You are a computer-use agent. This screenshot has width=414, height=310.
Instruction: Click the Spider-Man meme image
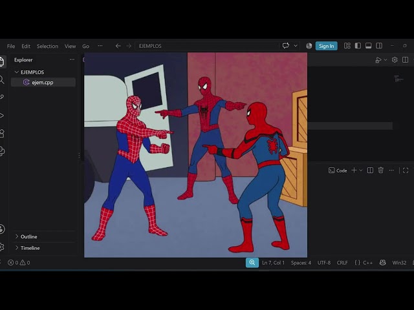pos(195,155)
